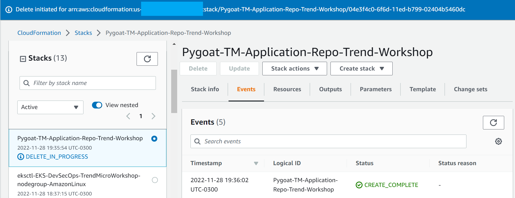Open the Parameters tab

point(376,89)
